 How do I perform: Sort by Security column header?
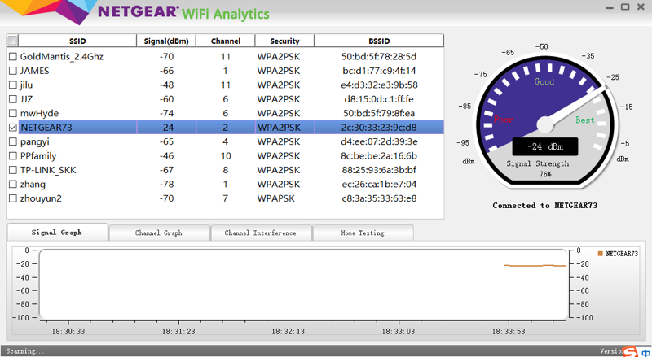tap(284, 41)
